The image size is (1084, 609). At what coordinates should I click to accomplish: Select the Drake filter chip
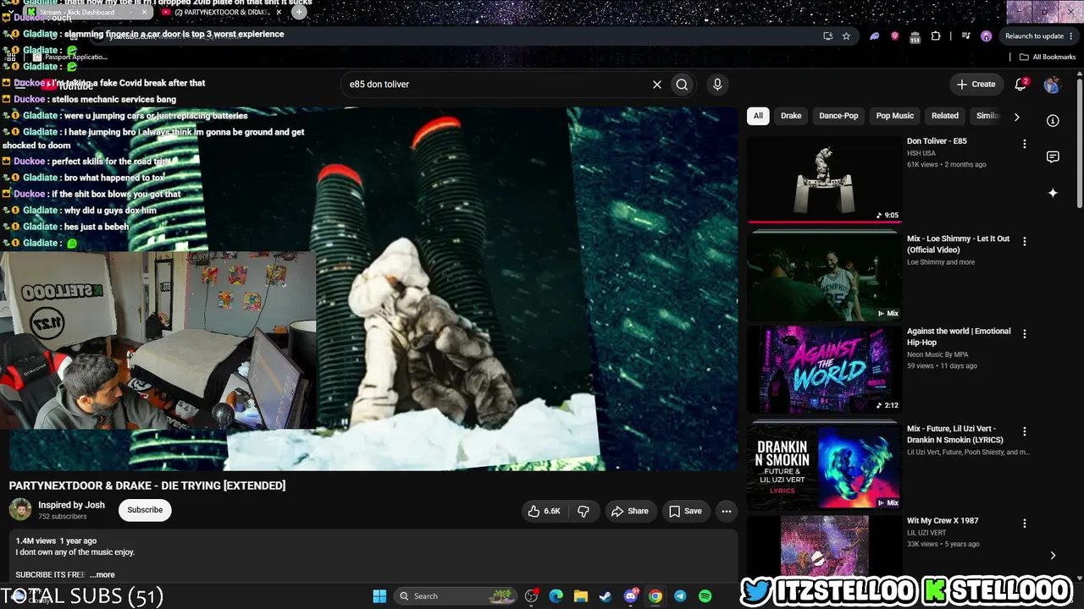(x=791, y=116)
